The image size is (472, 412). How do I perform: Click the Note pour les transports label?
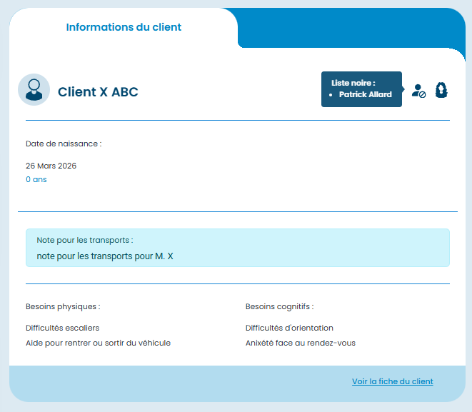[x=85, y=240]
